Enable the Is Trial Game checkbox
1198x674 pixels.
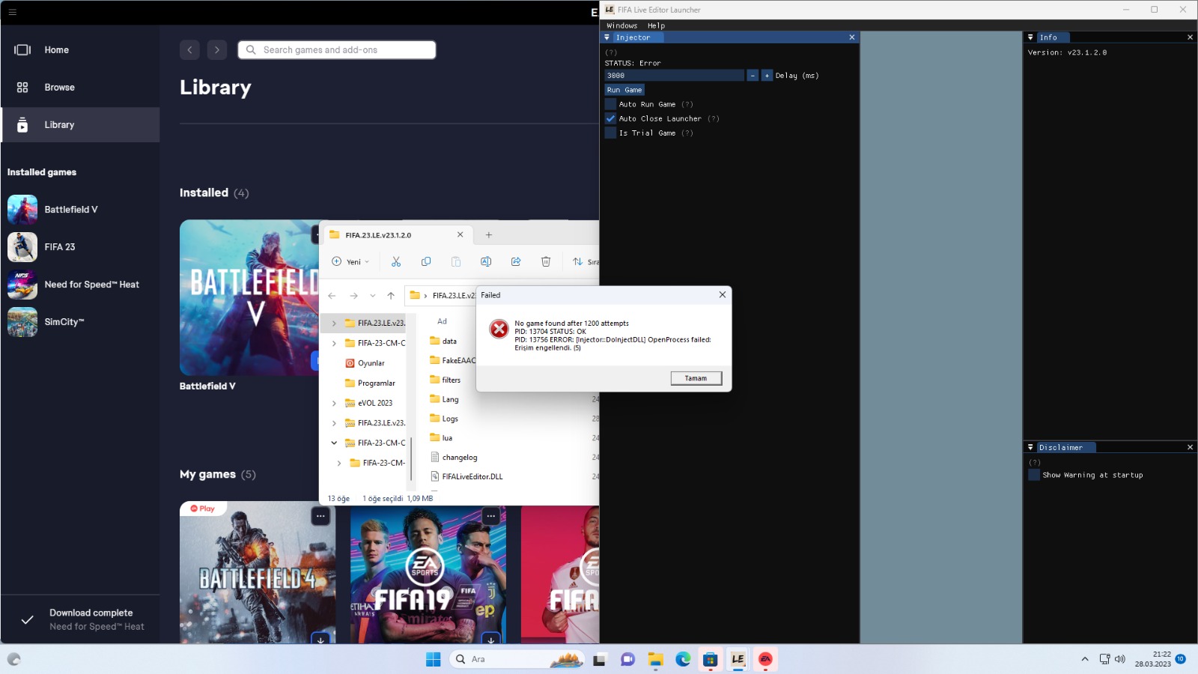point(611,133)
